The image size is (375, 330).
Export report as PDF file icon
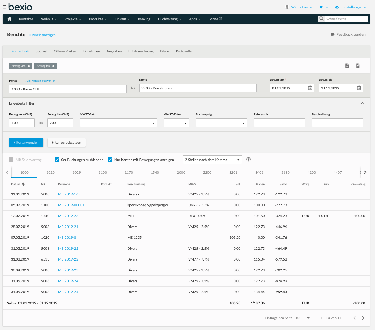pyautogui.click(x=347, y=65)
